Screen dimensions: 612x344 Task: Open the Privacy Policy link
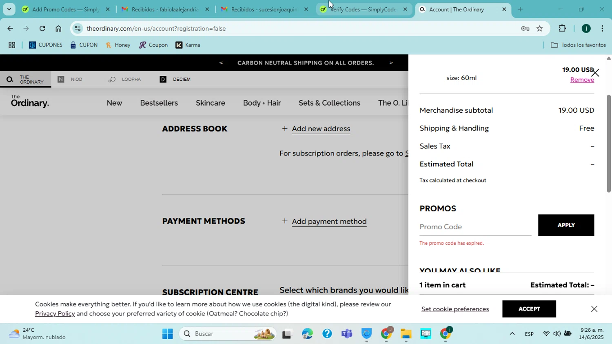pyautogui.click(x=55, y=313)
